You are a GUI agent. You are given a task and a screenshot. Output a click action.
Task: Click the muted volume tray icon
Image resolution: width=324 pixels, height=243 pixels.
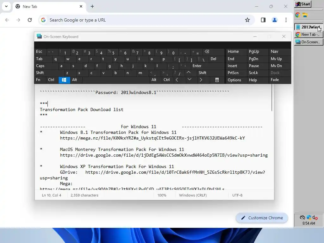(x=315, y=217)
